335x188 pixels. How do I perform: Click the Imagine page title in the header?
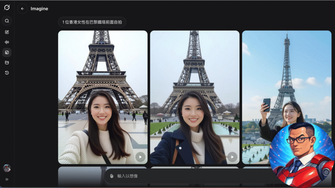(39, 9)
